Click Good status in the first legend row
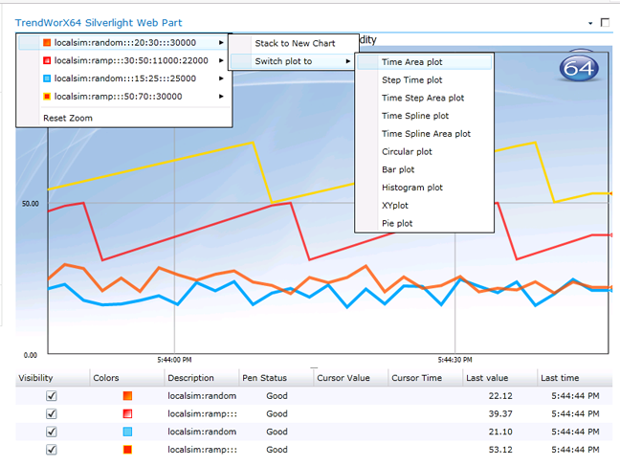The image size is (620, 466). (277, 395)
